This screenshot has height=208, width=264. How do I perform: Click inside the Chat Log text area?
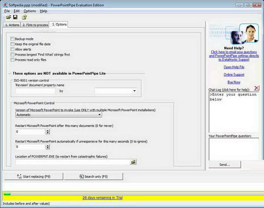tap(234, 112)
